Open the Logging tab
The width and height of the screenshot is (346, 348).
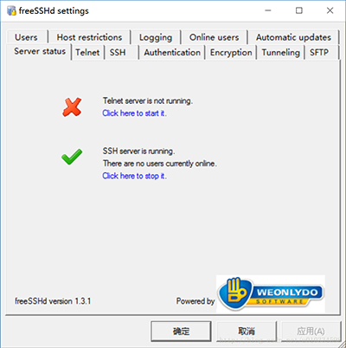[156, 37]
